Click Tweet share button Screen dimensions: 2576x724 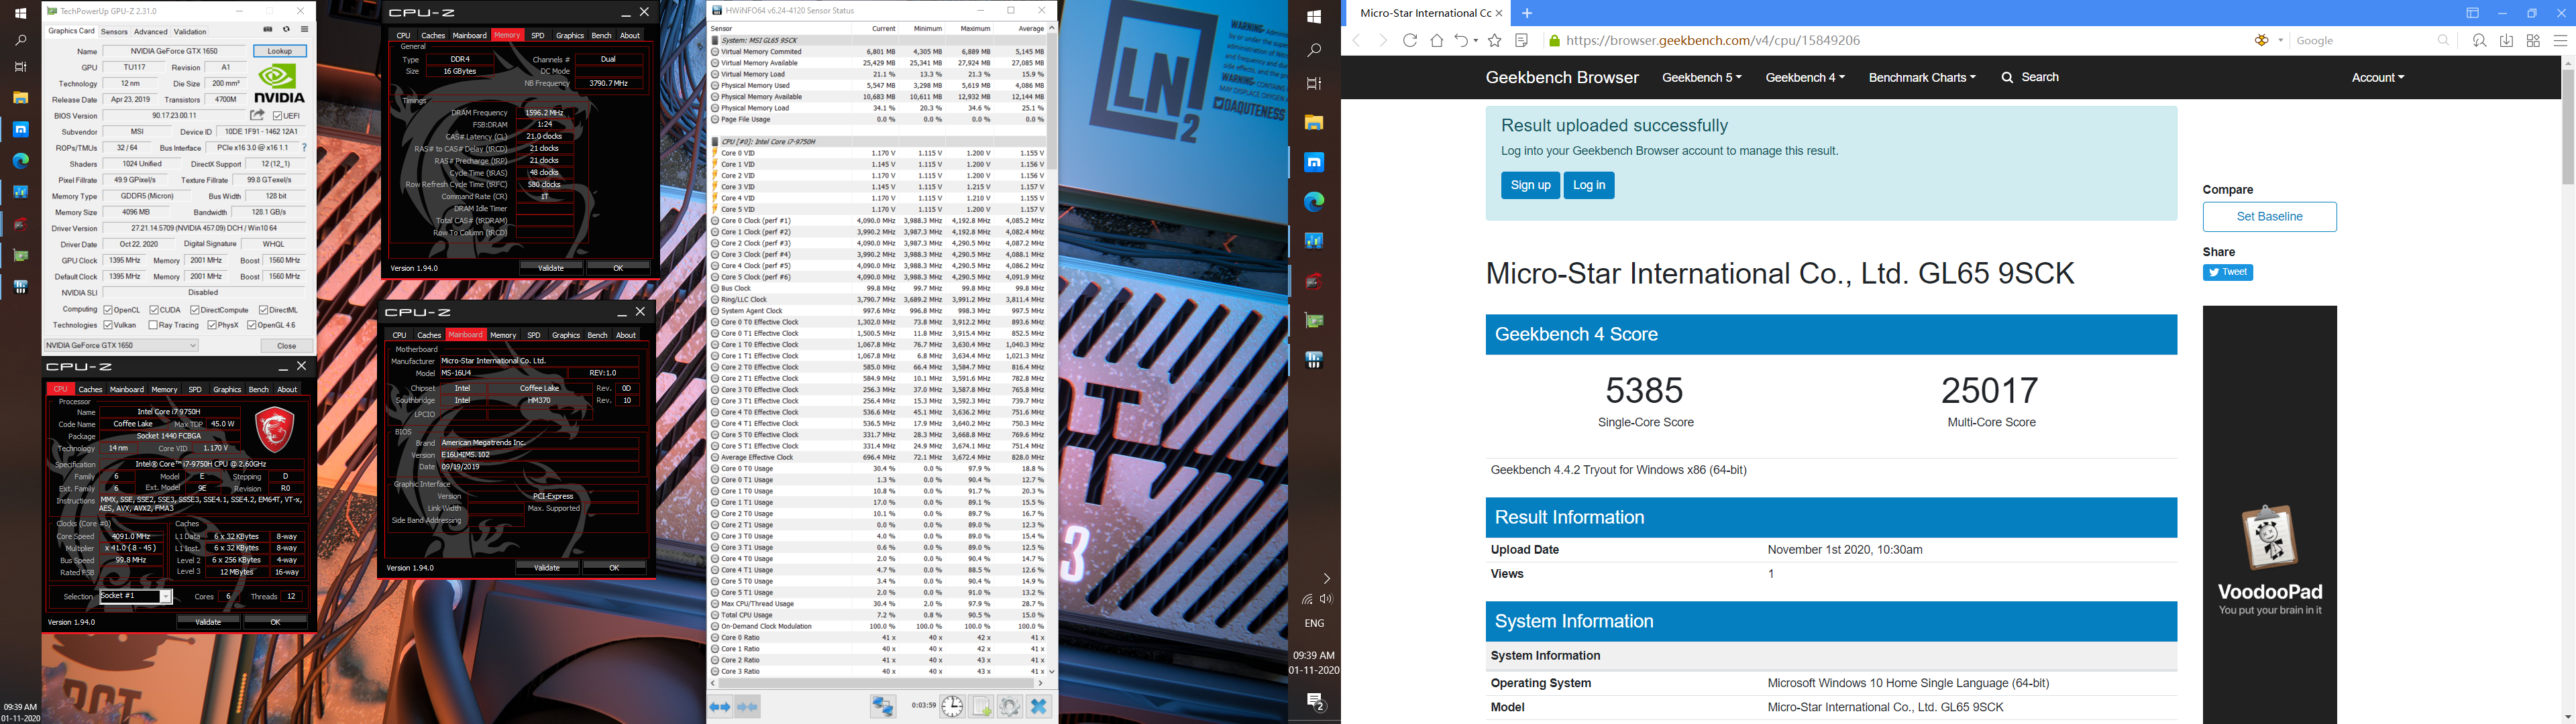(2227, 273)
